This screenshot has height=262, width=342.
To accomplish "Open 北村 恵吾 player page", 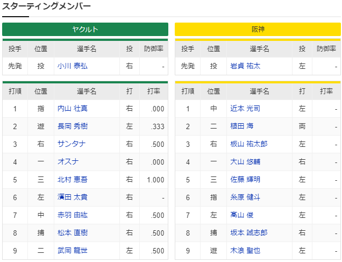I will pos(73,180).
